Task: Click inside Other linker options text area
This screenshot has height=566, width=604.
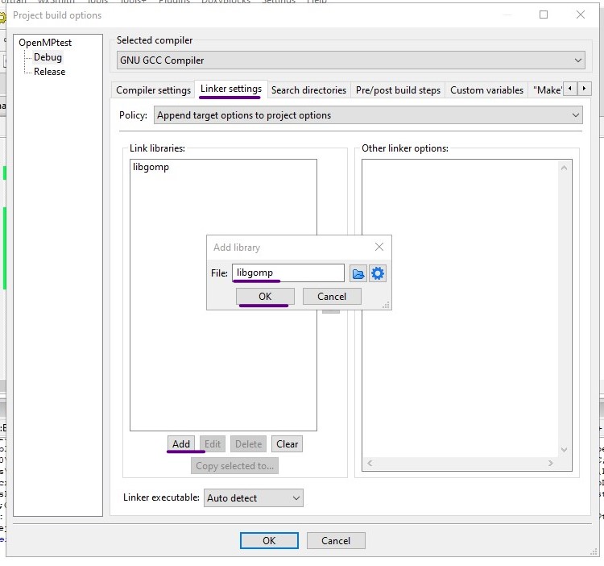Action: [461, 309]
